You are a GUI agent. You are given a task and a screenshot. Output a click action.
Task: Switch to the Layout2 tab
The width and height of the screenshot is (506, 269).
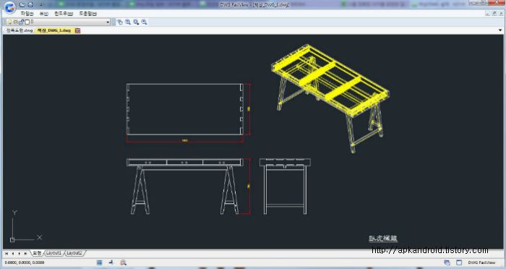(74, 253)
